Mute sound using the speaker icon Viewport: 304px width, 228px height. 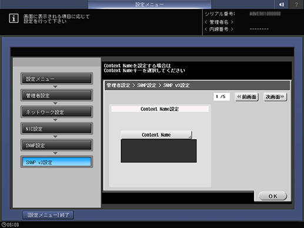[x=281, y=4]
